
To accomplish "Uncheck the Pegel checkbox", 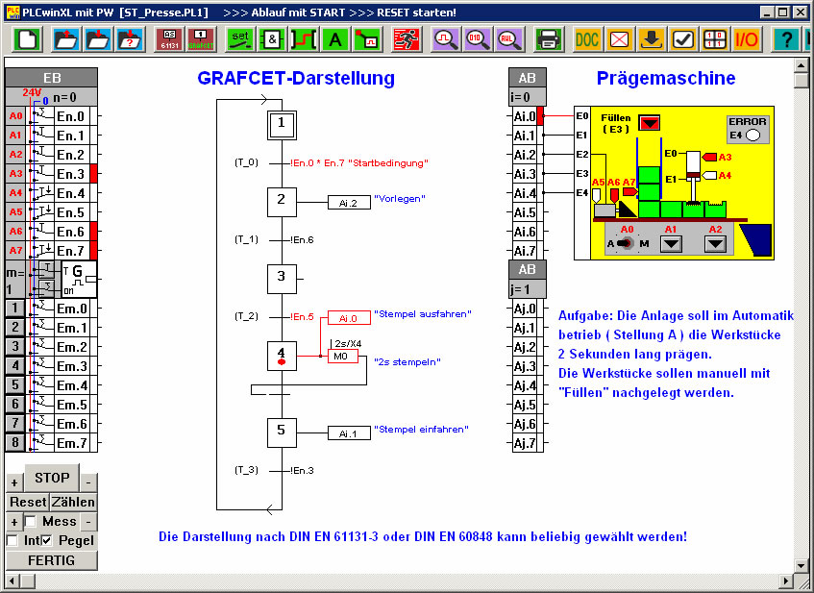I will 46,541.
